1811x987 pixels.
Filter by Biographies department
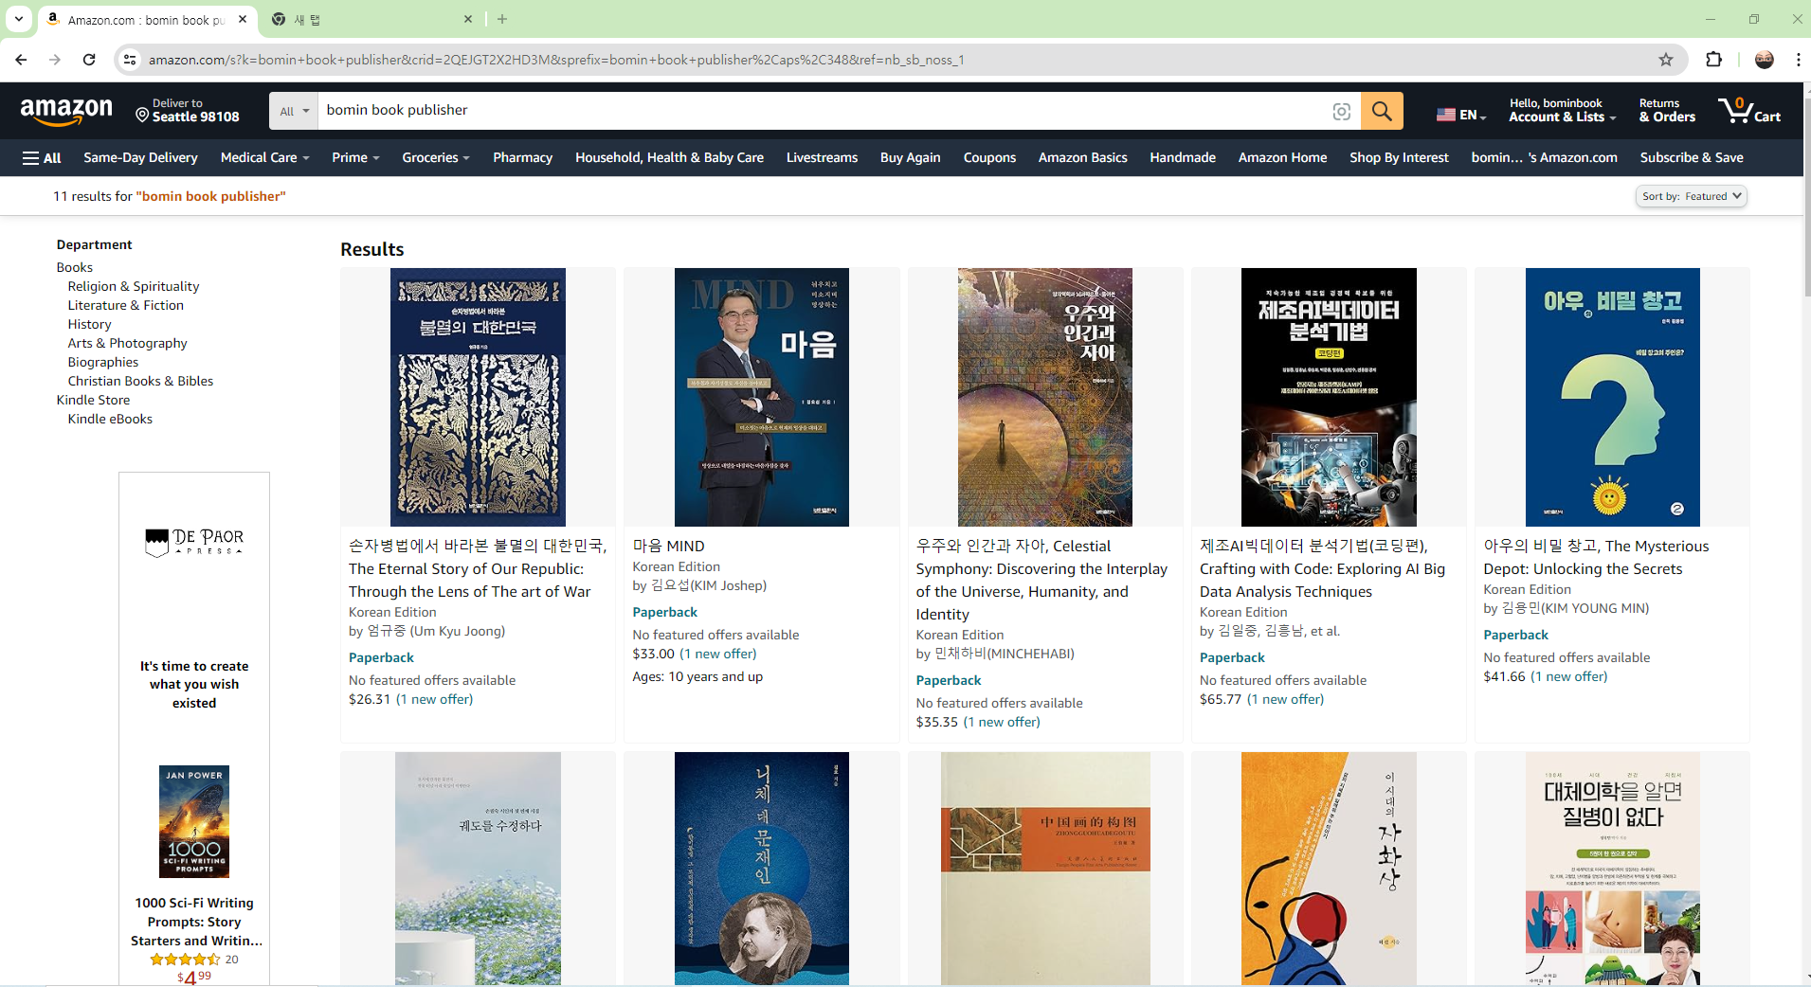[103, 362]
